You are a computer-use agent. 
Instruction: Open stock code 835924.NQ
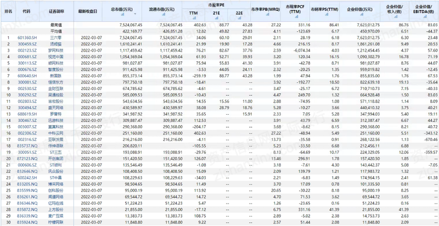[x=26, y=222]
